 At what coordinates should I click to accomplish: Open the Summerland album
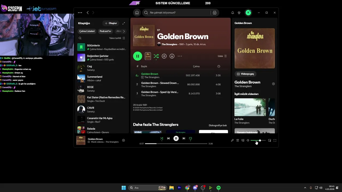[102, 78]
